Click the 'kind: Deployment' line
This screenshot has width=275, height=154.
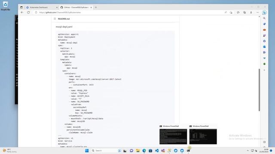click(67, 37)
